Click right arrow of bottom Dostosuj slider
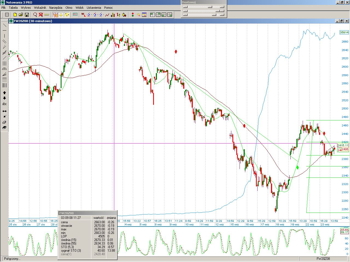Viewport: 350px width, 262px height. [222, 15]
